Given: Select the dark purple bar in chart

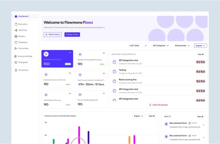Looking at the screenshot, I should coord(89,137).
